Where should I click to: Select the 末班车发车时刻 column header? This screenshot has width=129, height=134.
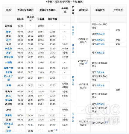[x=48, y=10]
